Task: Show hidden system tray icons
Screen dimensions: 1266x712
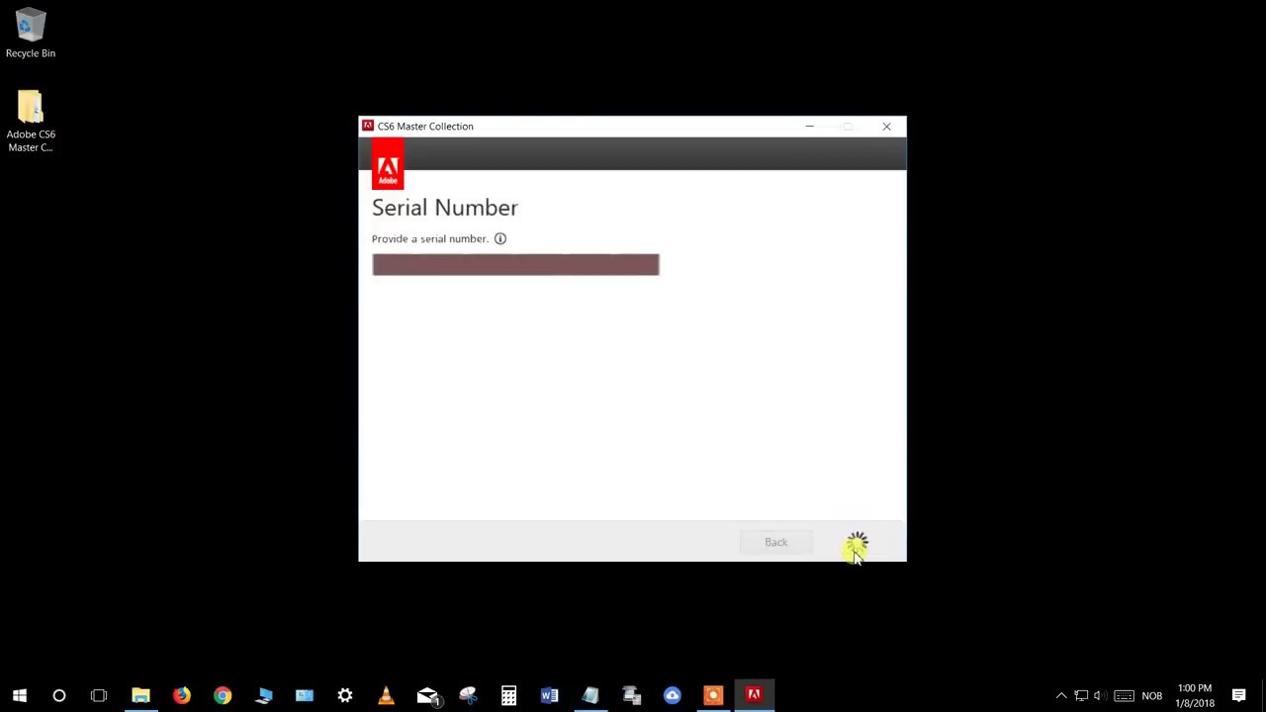Action: coord(1061,696)
